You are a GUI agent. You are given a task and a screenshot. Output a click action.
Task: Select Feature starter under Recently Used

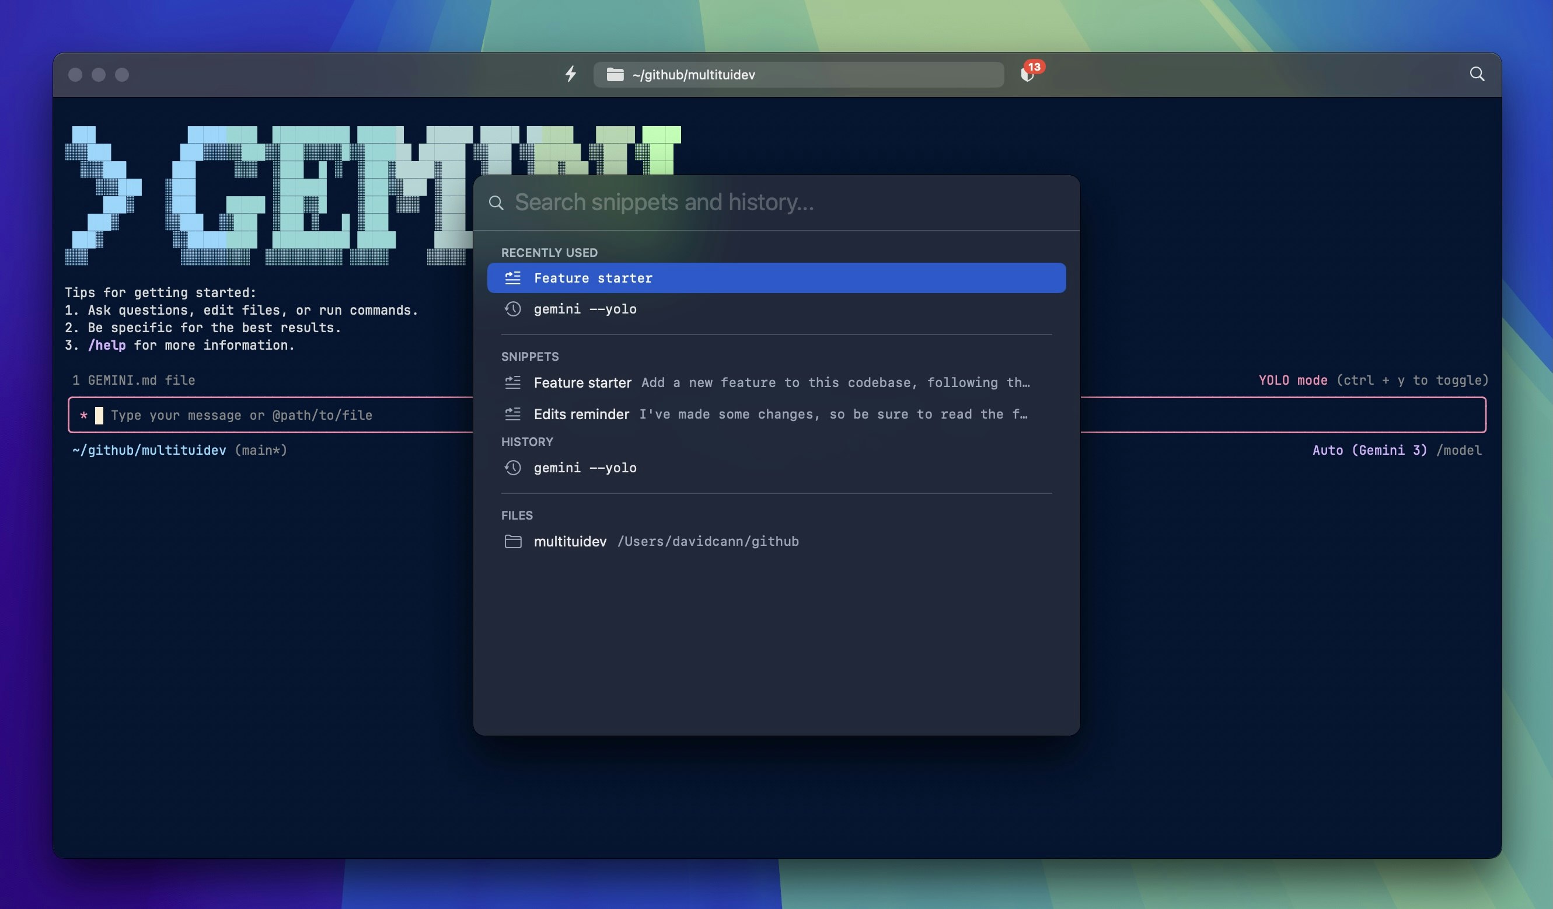click(x=594, y=277)
